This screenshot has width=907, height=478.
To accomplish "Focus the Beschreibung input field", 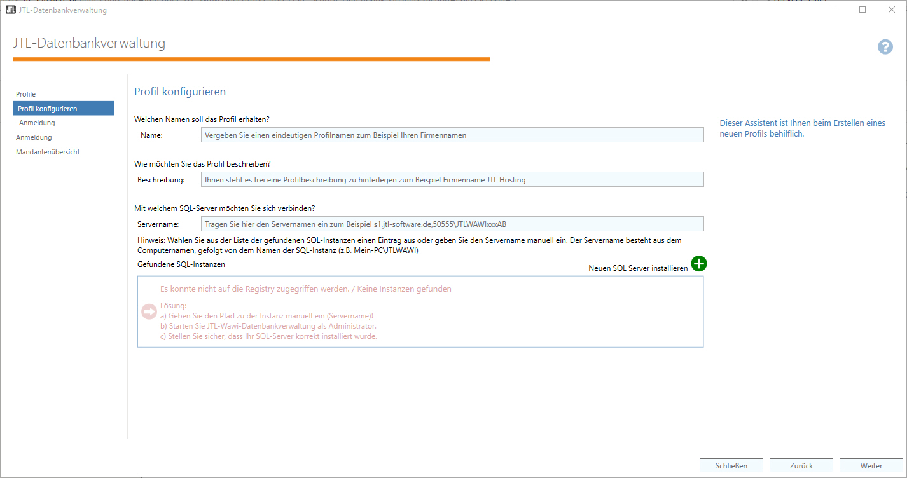I will pyautogui.click(x=452, y=179).
